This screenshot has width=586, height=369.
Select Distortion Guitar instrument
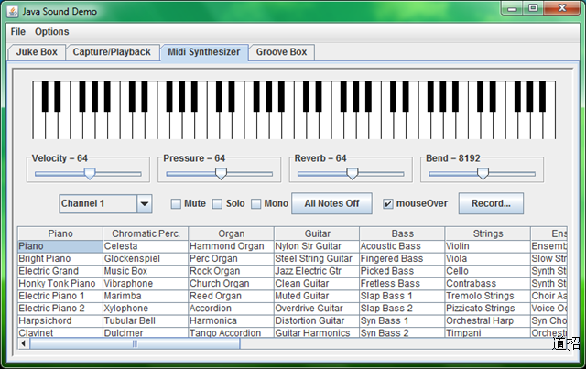coord(317,320)
